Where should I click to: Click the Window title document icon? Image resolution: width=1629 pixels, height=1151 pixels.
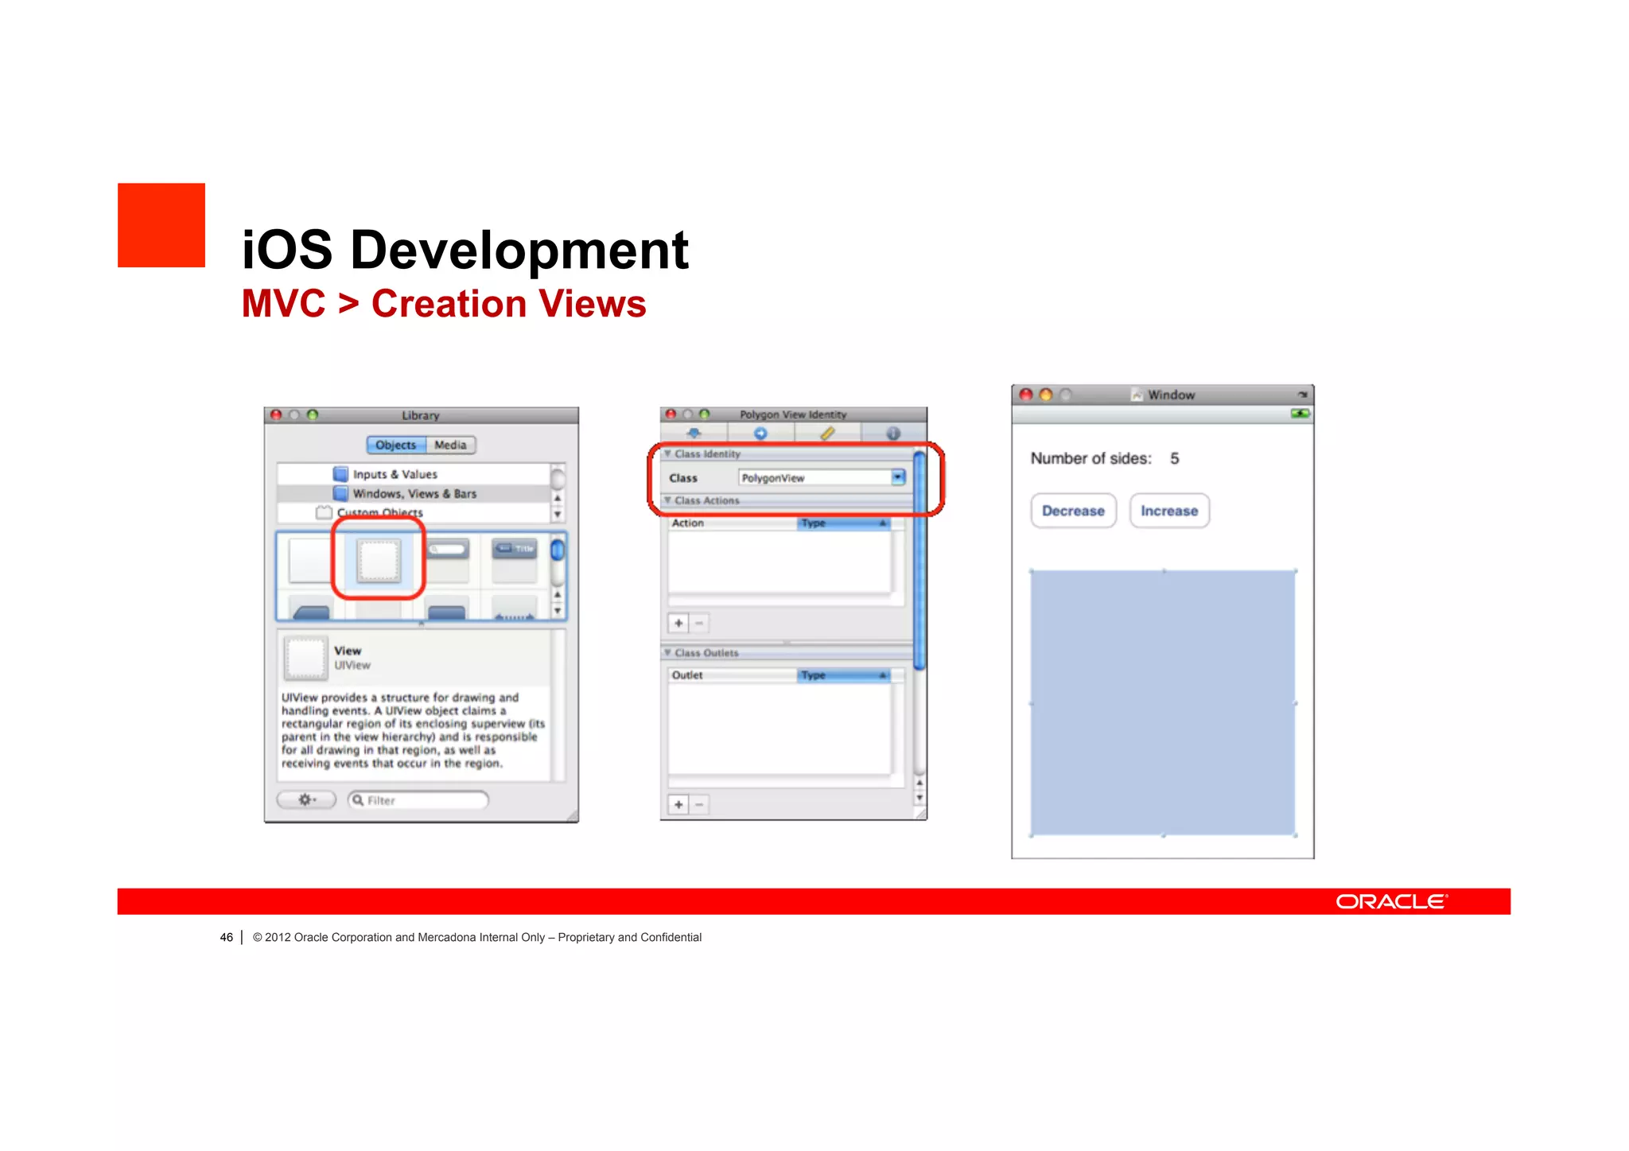click(1137, 395)
